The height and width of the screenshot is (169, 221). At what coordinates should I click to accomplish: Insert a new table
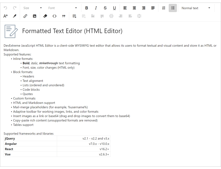[74, 16]
